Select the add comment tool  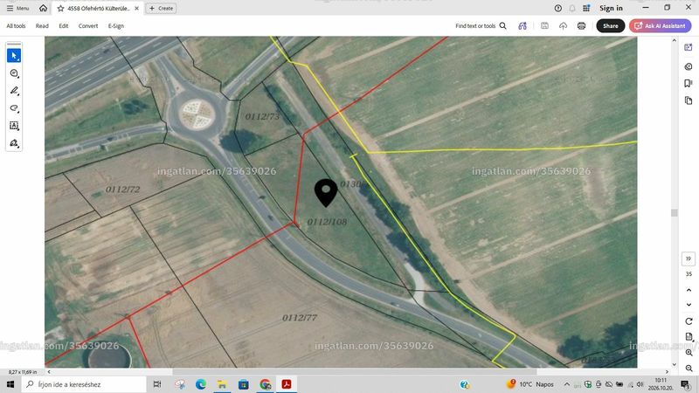pos(14,73)
